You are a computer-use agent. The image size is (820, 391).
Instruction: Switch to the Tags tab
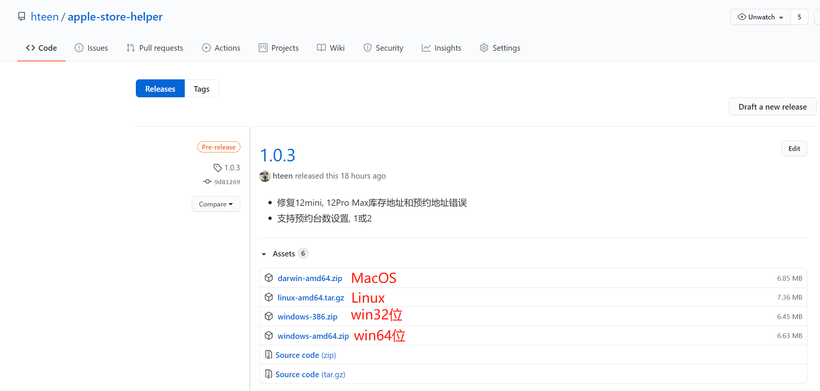pyautogui.click(x=202, y=89)
